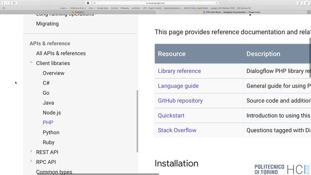This screenshot has height=175, width=311.
Task: Toggle the Safari sidebar button
Action: coord(14,3)
